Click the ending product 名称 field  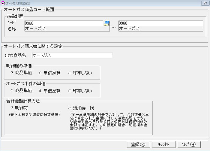(x=161, y=29)
